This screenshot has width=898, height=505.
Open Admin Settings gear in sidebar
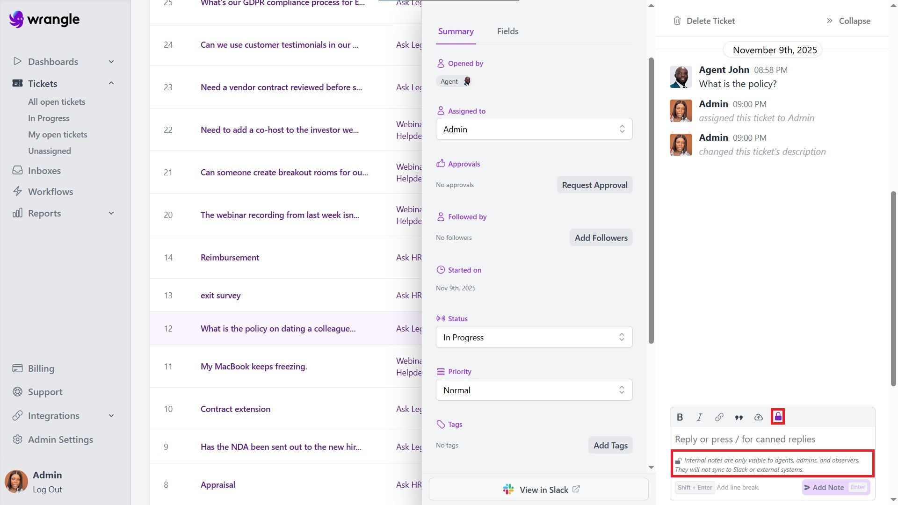(18, 440)
